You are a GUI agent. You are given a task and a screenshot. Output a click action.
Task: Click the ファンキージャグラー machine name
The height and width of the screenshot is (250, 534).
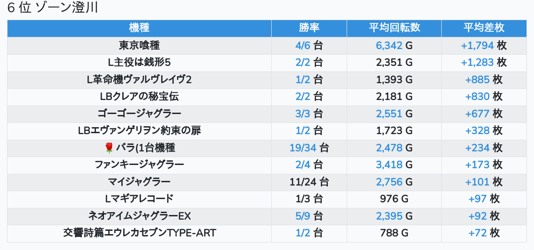[139, 165]
